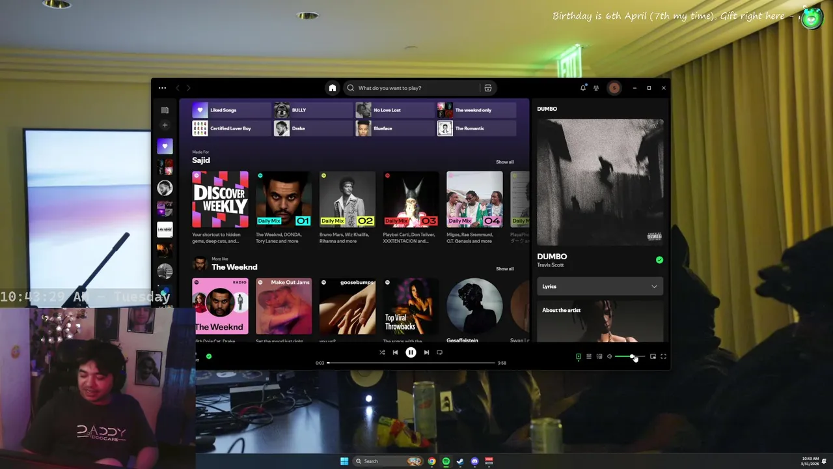Open Top Viral Throwbacks playlist card
The width and height of the screenshot is (833, 469).
411,306
